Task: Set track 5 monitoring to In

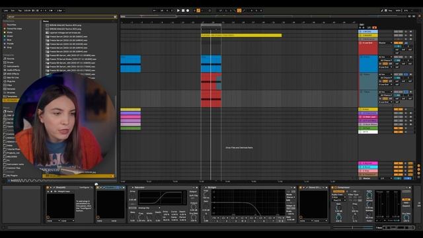Action: [381, 63]
